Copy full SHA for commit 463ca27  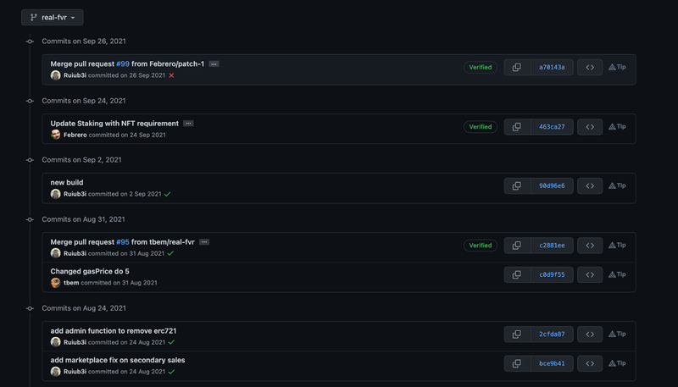pos(517,126)
